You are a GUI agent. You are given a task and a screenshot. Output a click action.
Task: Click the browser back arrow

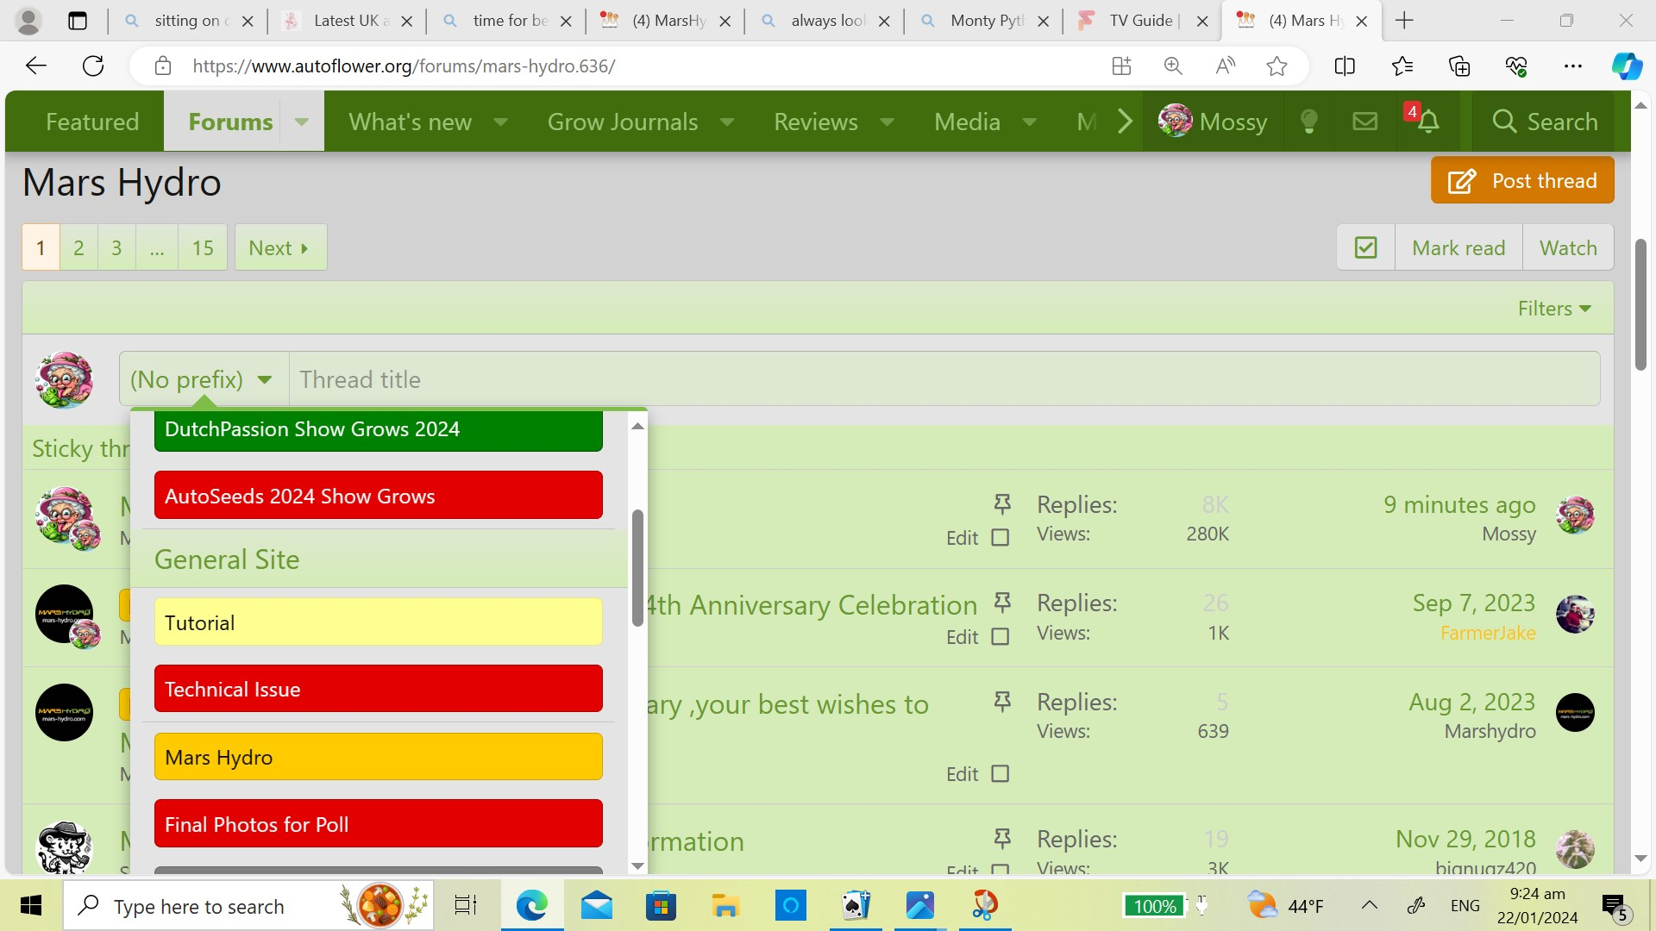(x=36, y=66)
